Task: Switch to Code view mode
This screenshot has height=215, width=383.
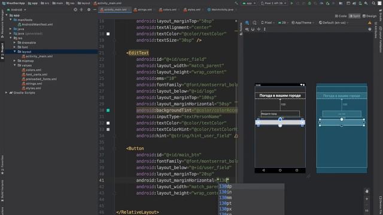Action: (341, 16)
